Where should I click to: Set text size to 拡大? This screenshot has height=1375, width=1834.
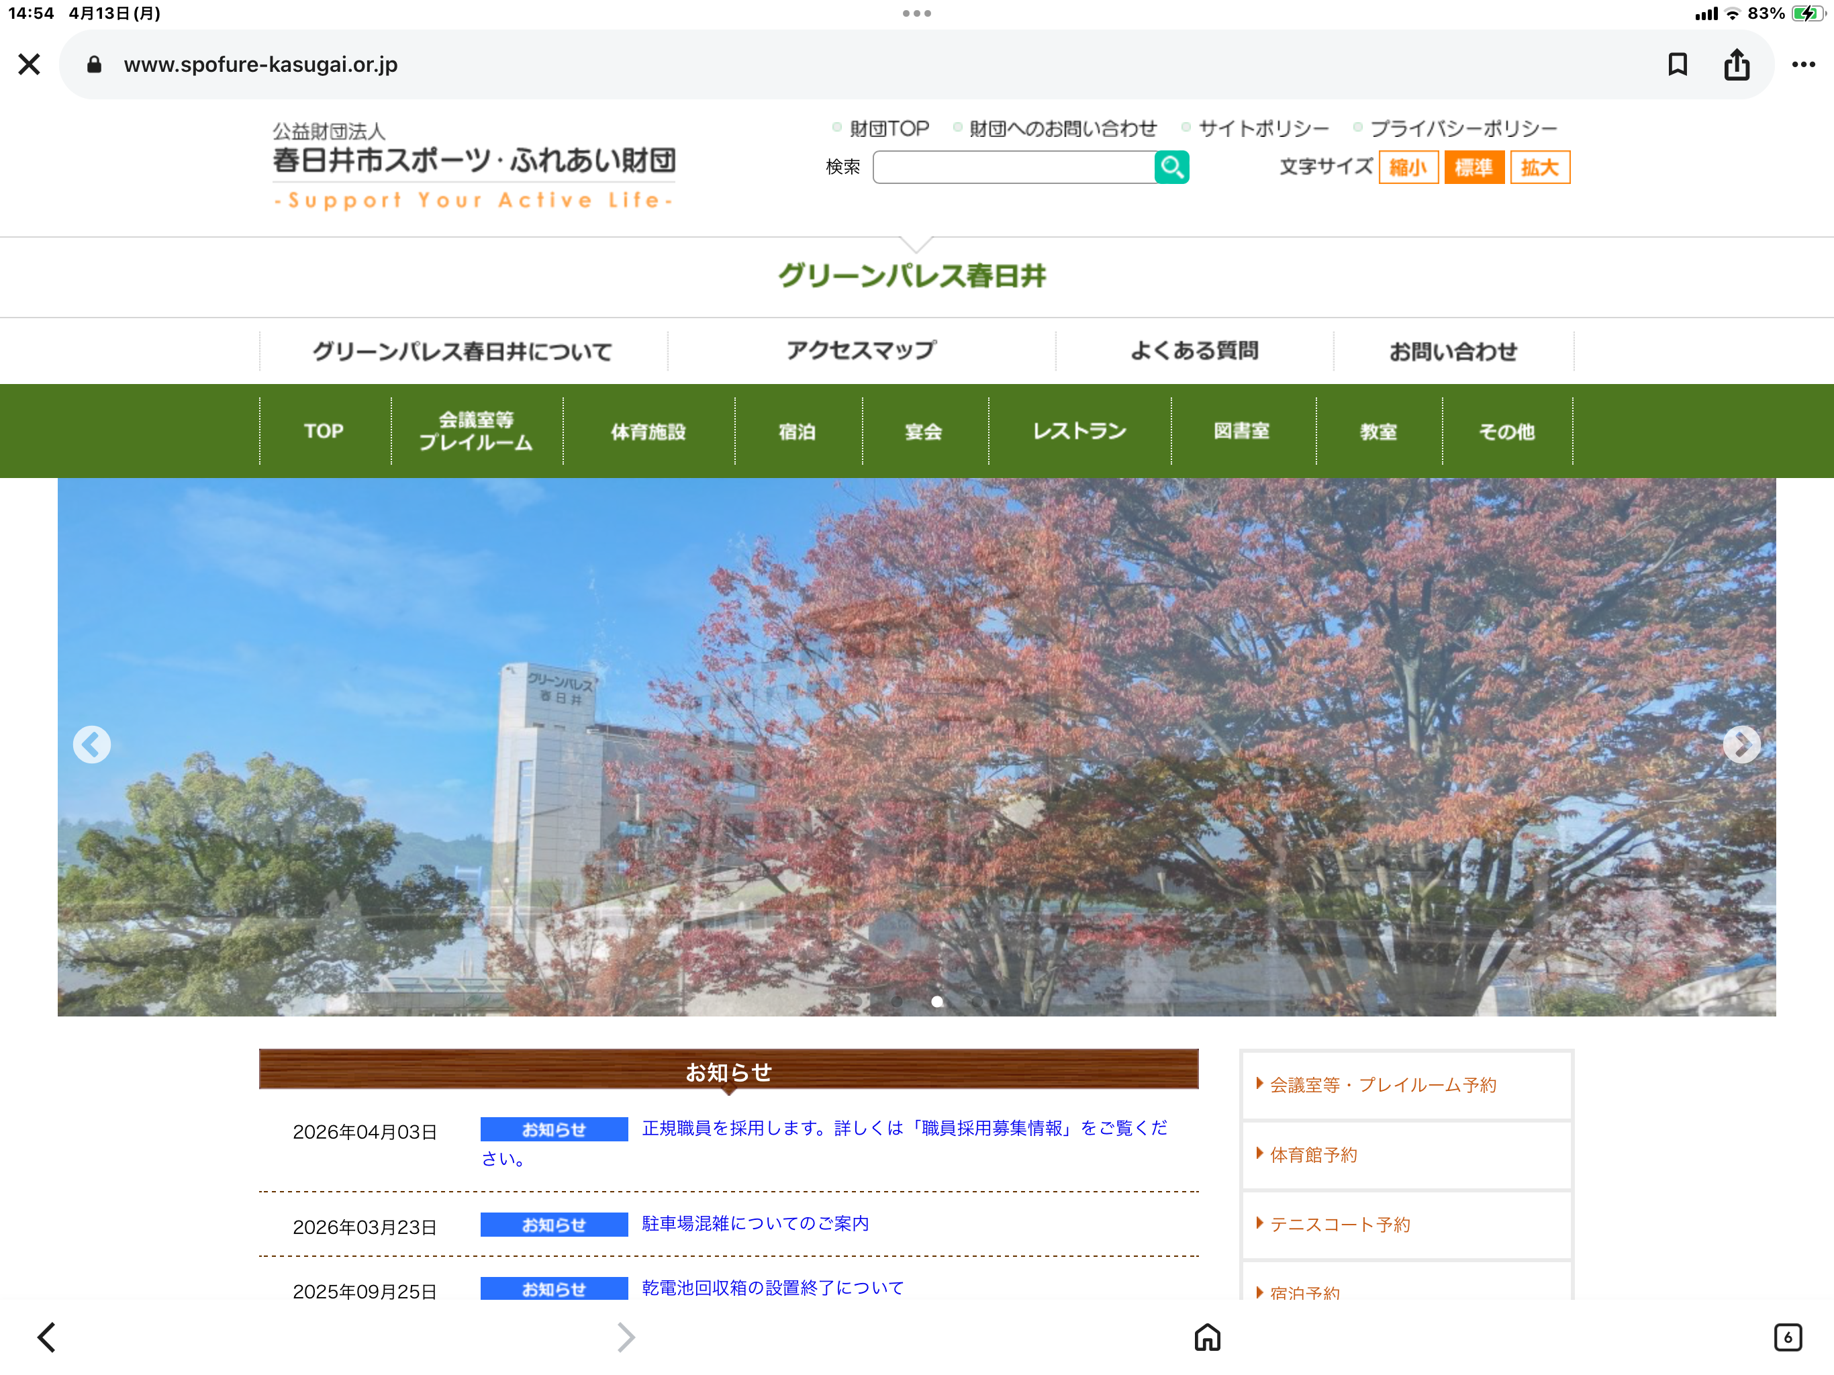[1540, 168]
